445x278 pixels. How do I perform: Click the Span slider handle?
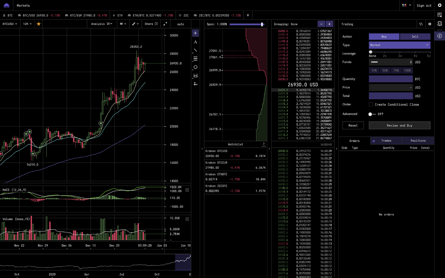(x=262, y=24)
